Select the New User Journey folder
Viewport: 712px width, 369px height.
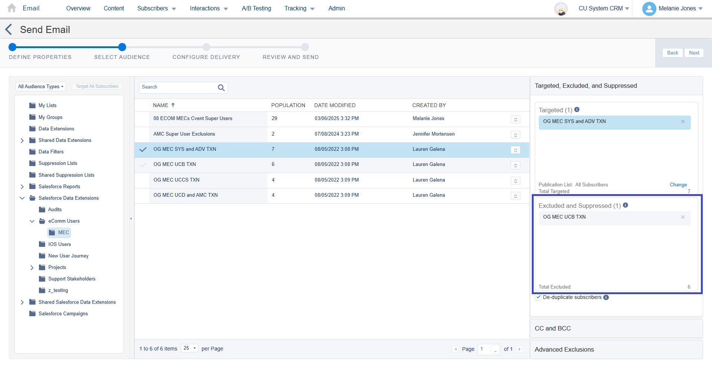[x=64, y=256]
